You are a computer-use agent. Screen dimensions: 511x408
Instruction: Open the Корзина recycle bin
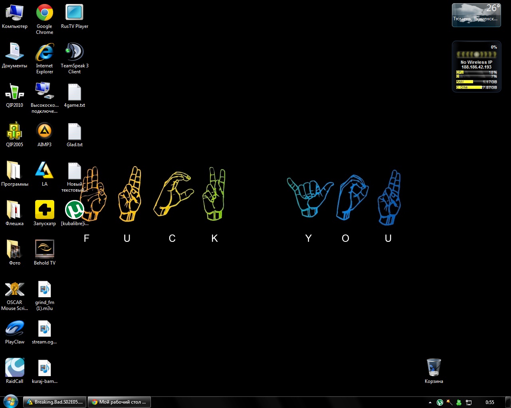[434, 367]
